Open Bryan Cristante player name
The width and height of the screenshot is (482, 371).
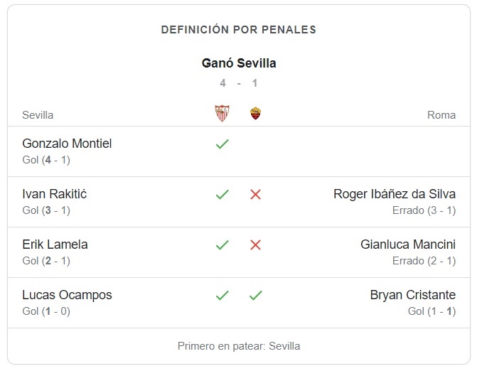413,295
